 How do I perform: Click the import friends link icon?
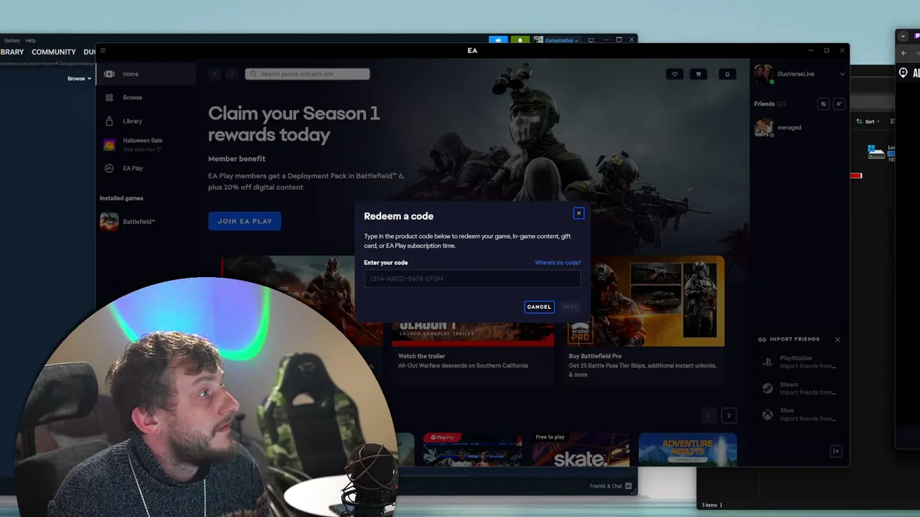tap(762, 340)
